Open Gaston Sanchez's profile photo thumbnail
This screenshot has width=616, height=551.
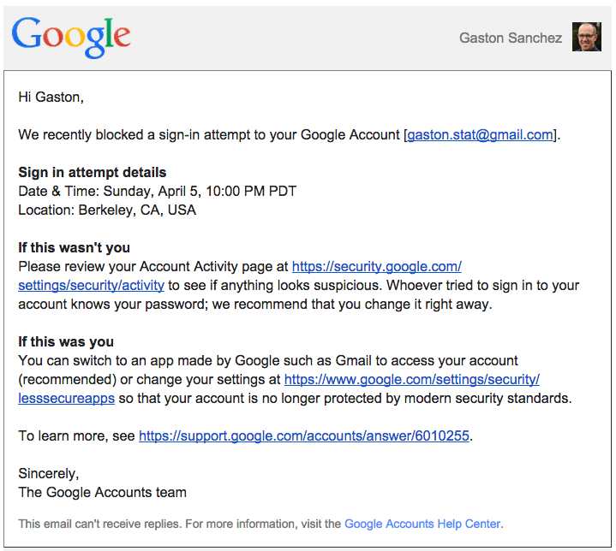pos(587,37)
